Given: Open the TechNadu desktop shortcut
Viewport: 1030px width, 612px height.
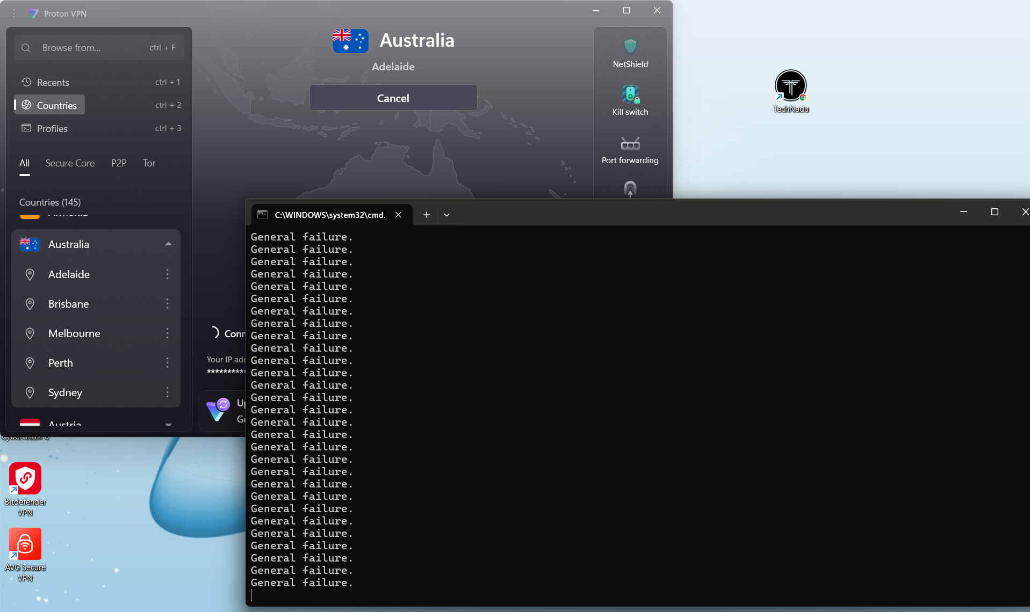Looking at the screenshot, I should click(x=791, y=91).
